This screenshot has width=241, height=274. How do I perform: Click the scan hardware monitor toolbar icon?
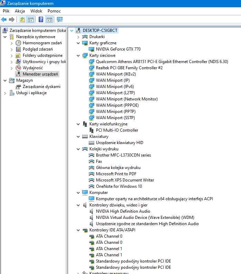pos(60,19)
